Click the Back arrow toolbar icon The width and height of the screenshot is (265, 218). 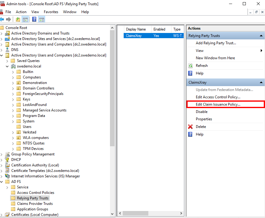click(2, 20)
